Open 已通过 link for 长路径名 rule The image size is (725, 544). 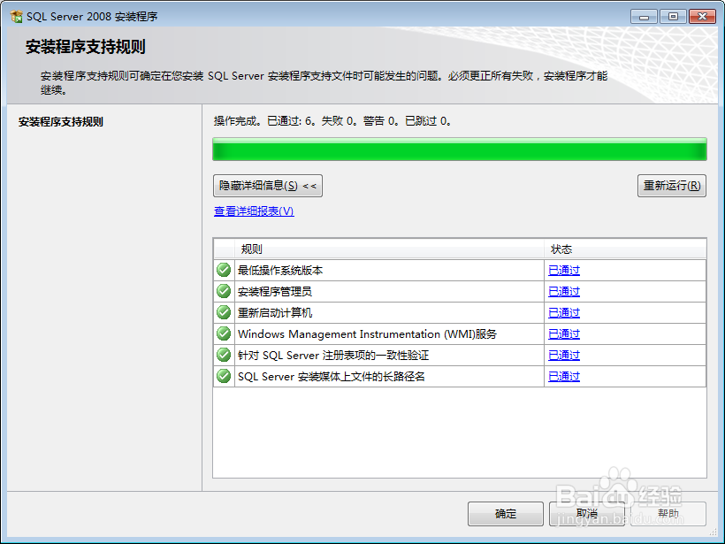[564, 377]
